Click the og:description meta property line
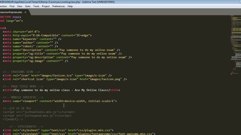This screenshot has height=135, width=241. click(67, 57)
